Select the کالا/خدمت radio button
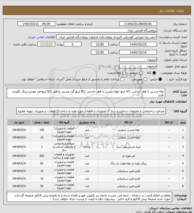Viewport: 194px width, 213px height. (x=124, y=73)
